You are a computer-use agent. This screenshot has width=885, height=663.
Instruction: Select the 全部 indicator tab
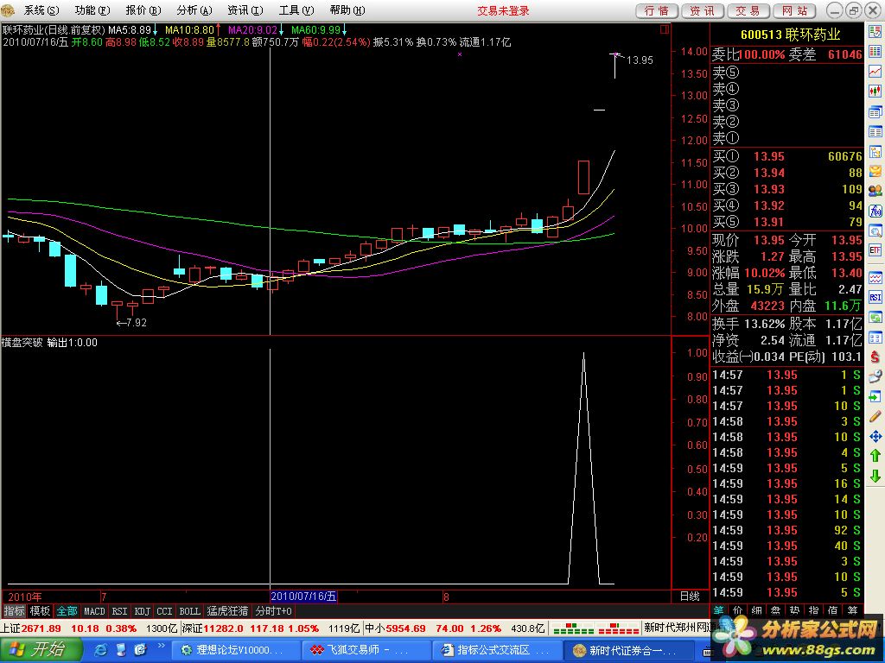67,611
